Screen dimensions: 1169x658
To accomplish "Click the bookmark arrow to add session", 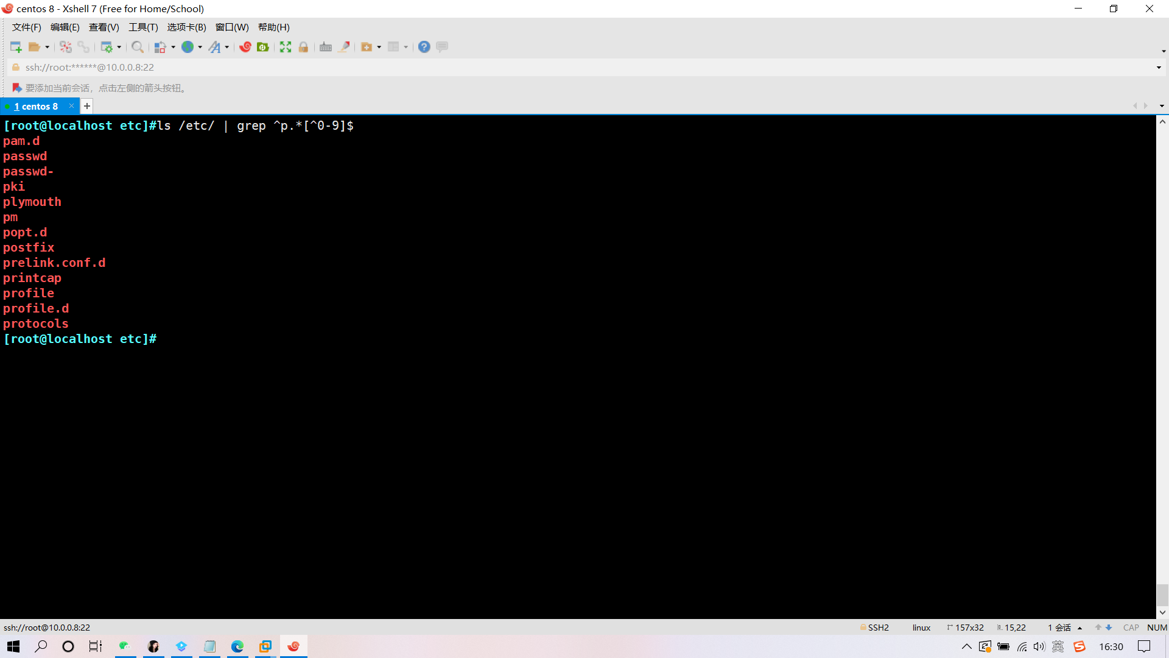I will pos(17,88).
